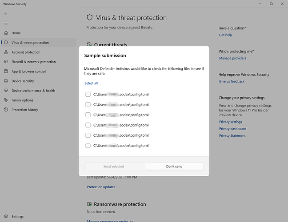Check the fifth config.toml file checkbox
The height and width of the screenshot is (222, 288).
[88, 135]
